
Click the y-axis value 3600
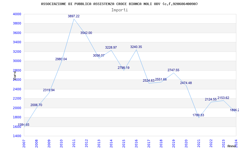coord(16,33)
